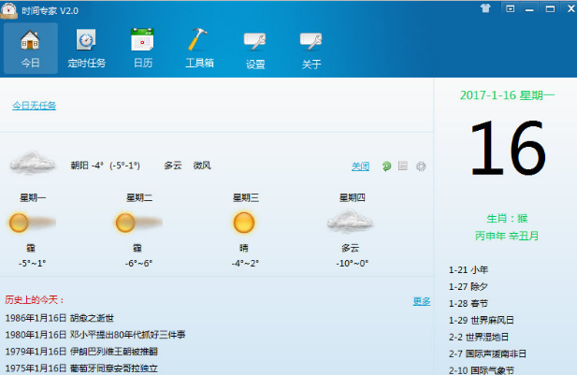577x375 pixels.
Task: Refresh the weather with green arrow icon
Action: [x=386, y=166]
